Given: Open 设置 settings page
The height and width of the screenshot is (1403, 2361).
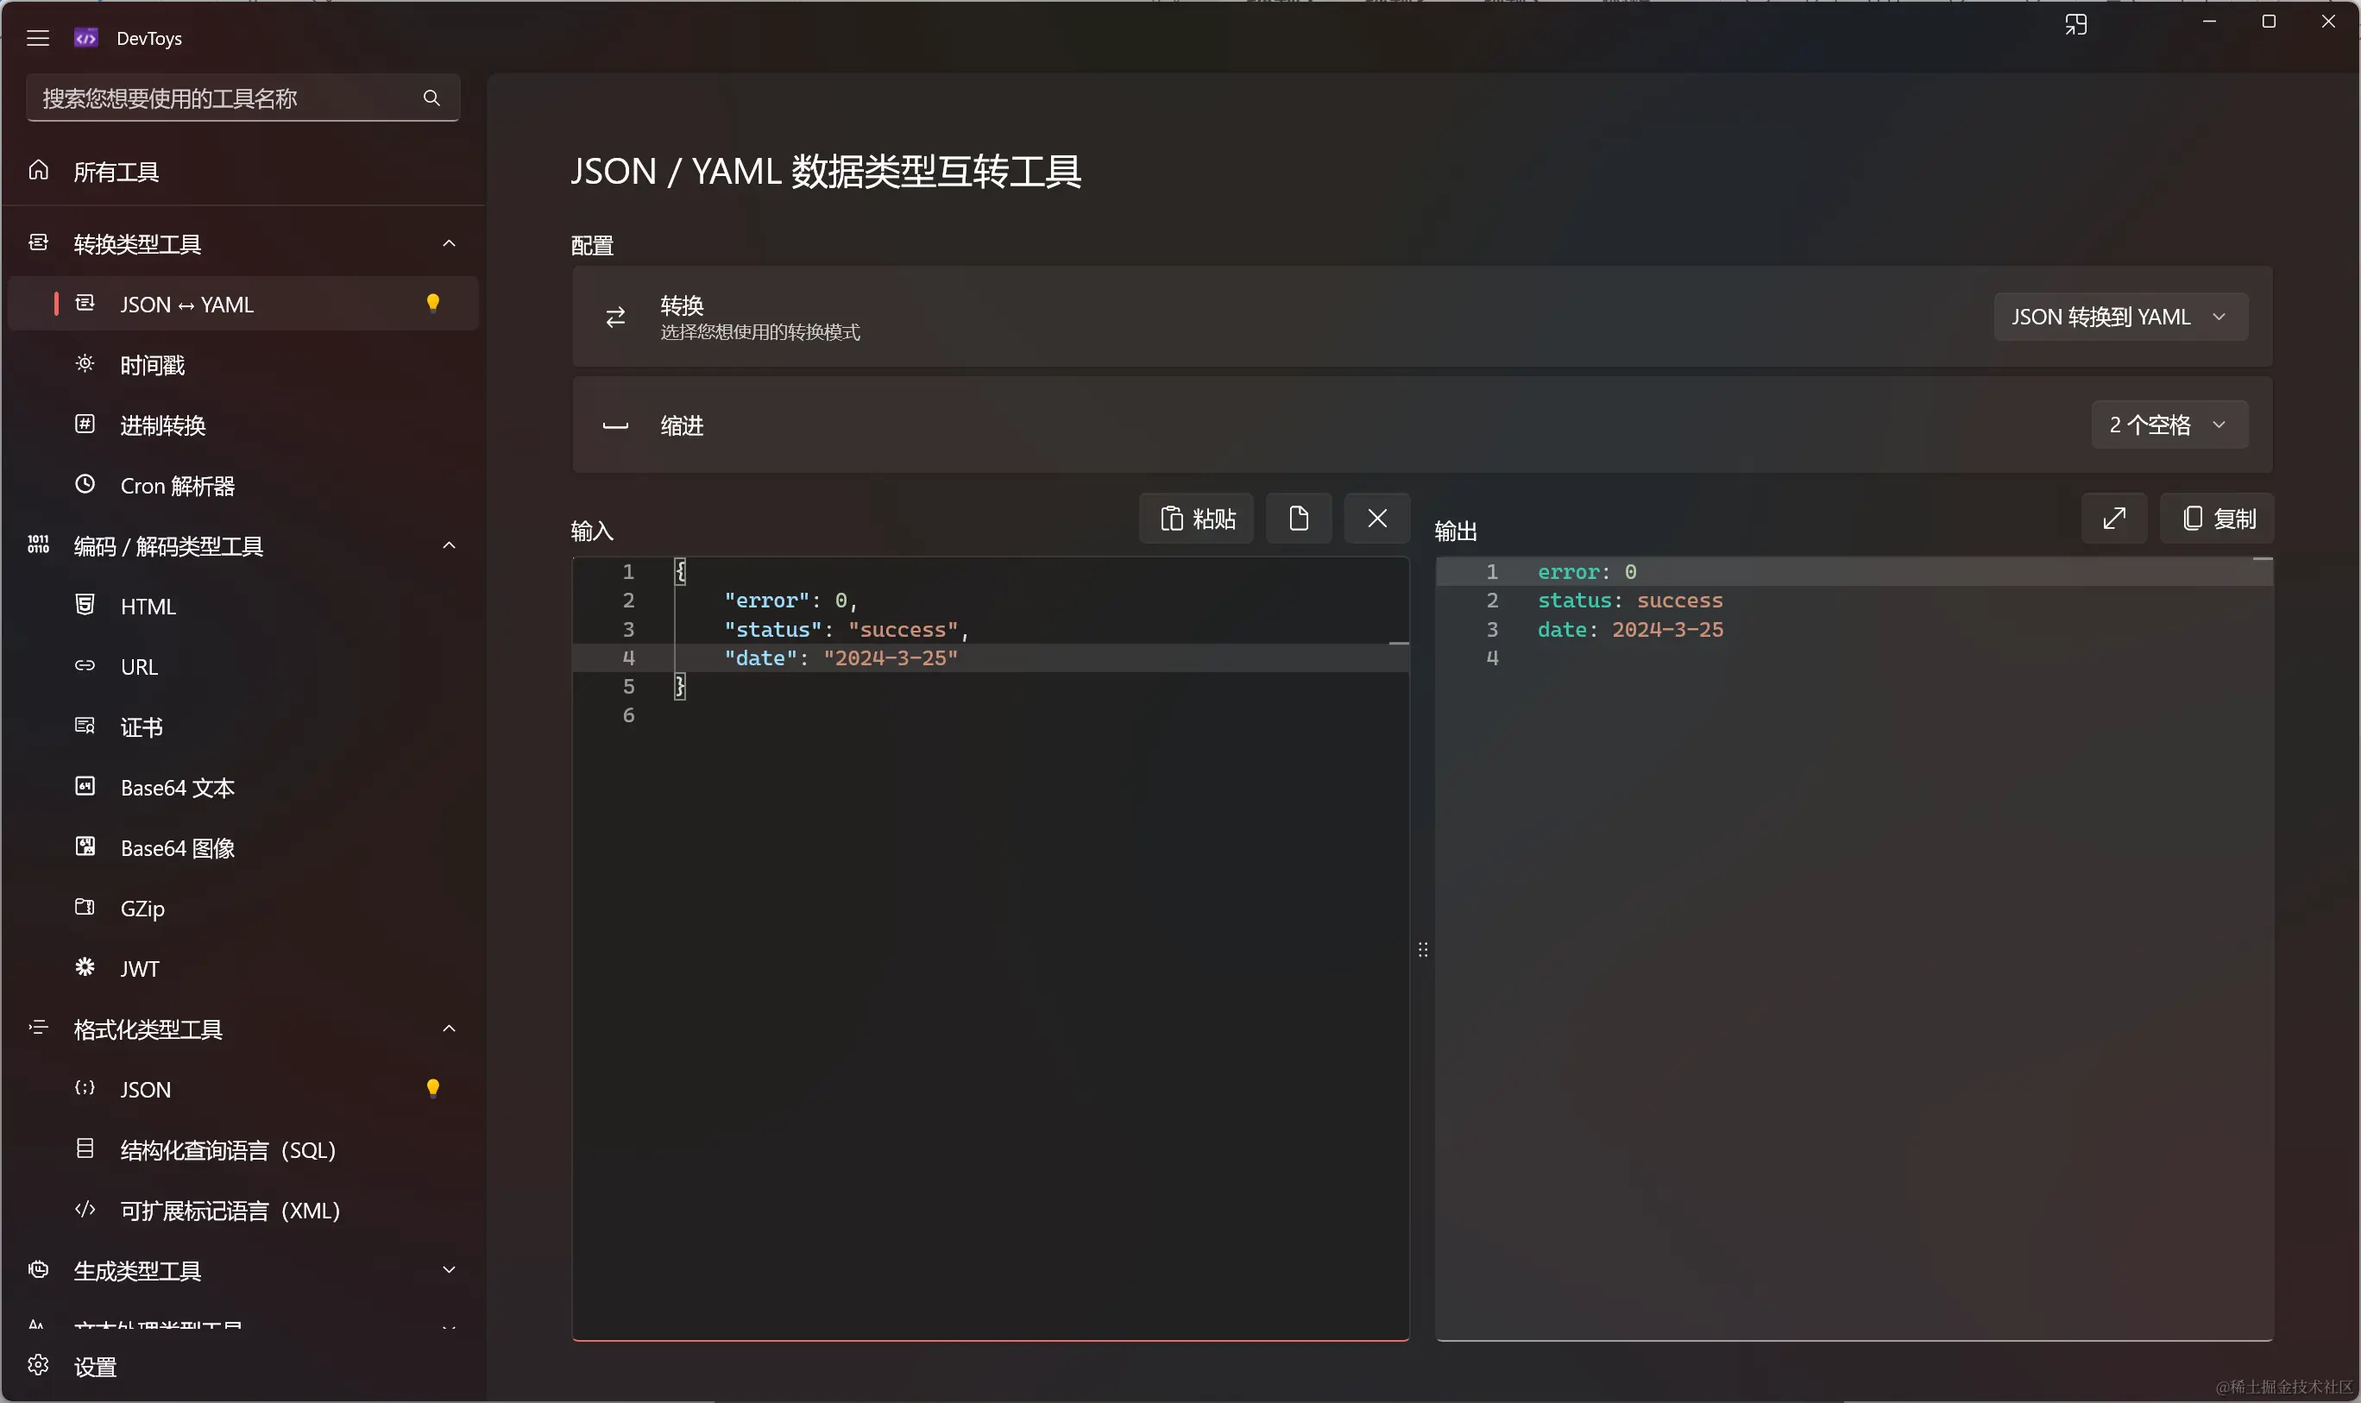Looking at the screenshot, I should point(243,1366).
